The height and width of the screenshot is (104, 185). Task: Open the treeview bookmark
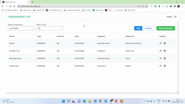point(119,10)
